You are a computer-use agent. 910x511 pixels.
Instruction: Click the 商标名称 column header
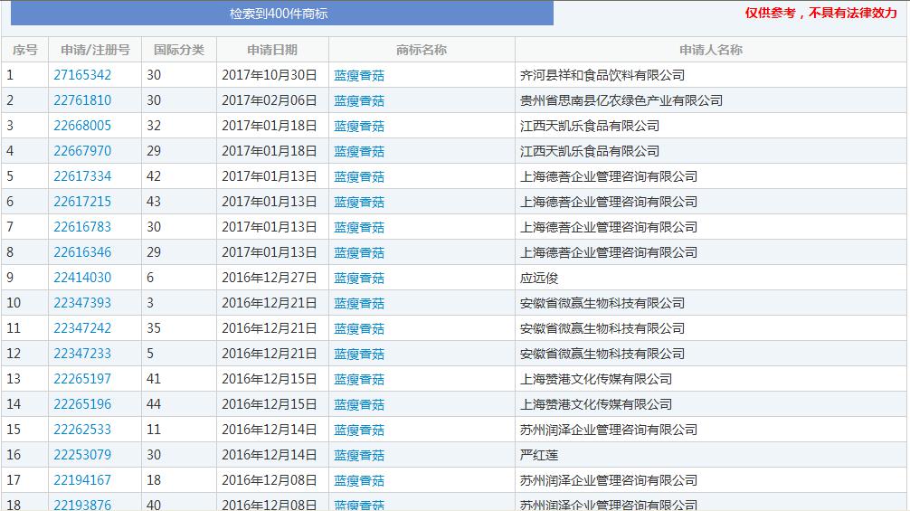[422, 50]
